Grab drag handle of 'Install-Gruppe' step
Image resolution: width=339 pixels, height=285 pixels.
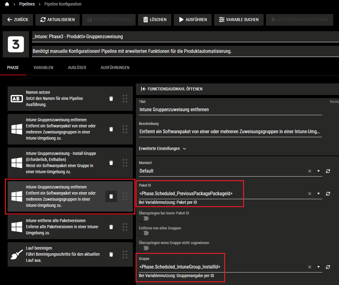(x=125, y=163)
